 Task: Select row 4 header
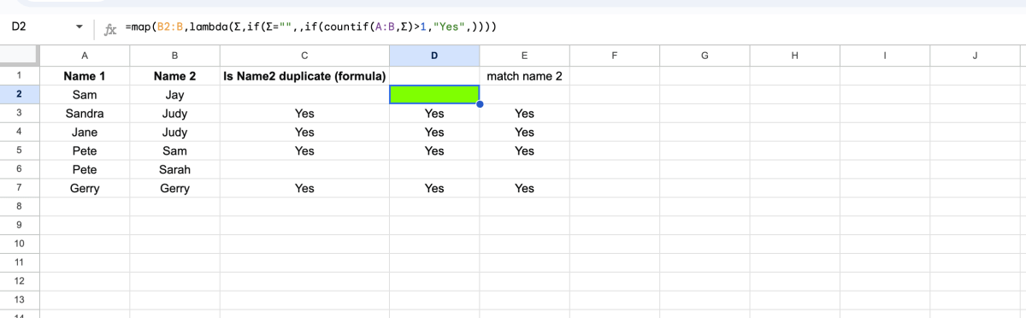click(x=19, y=132)
